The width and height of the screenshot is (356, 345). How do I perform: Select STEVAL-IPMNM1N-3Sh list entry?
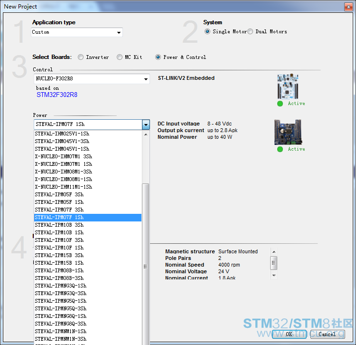[88, 339]
